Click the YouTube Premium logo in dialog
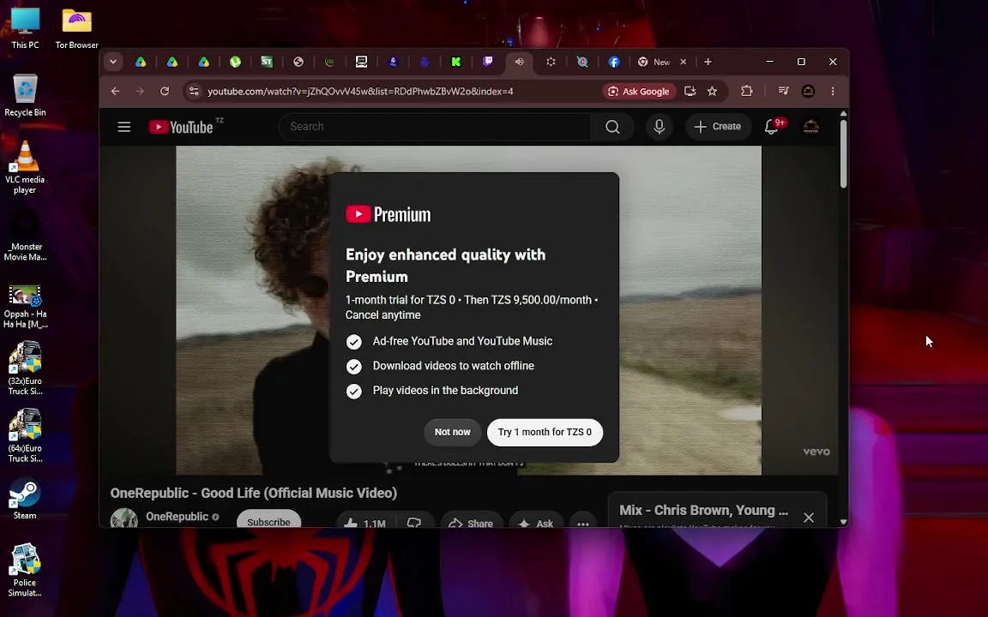Image resolution: width=988 pixels, height=617 pixels. tap(389, 215)
